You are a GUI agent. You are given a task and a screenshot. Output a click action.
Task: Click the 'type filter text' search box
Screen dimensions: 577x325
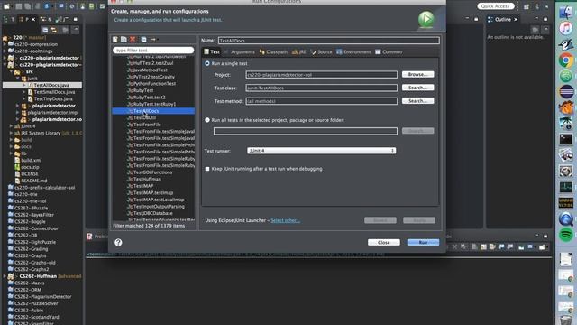[x=153, y=51]
